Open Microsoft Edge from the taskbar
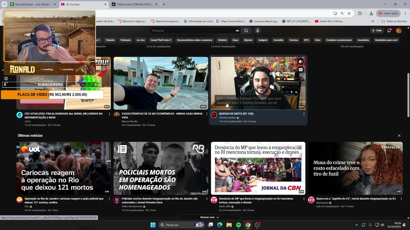410x230 pixels. point(220,225)
